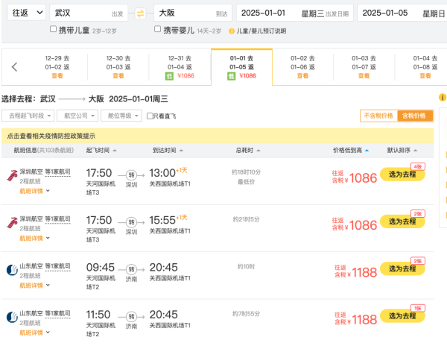Screen dimensions: 447x346
Task: Expand 航班详情 for 09:45 Shandong flight
Action: [x=34, y=286]
